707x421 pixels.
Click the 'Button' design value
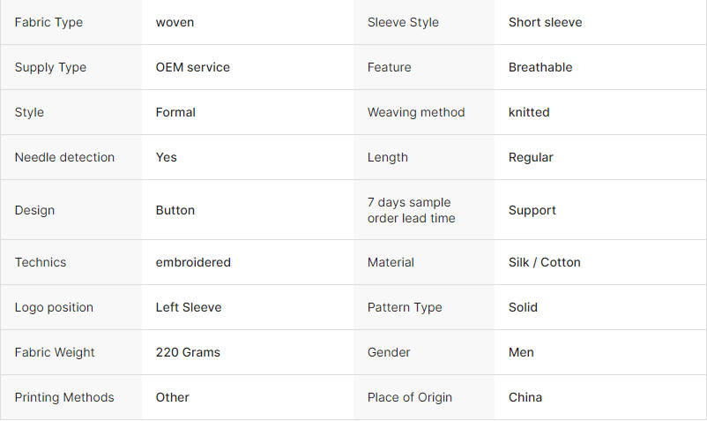(x=175, y=210)
